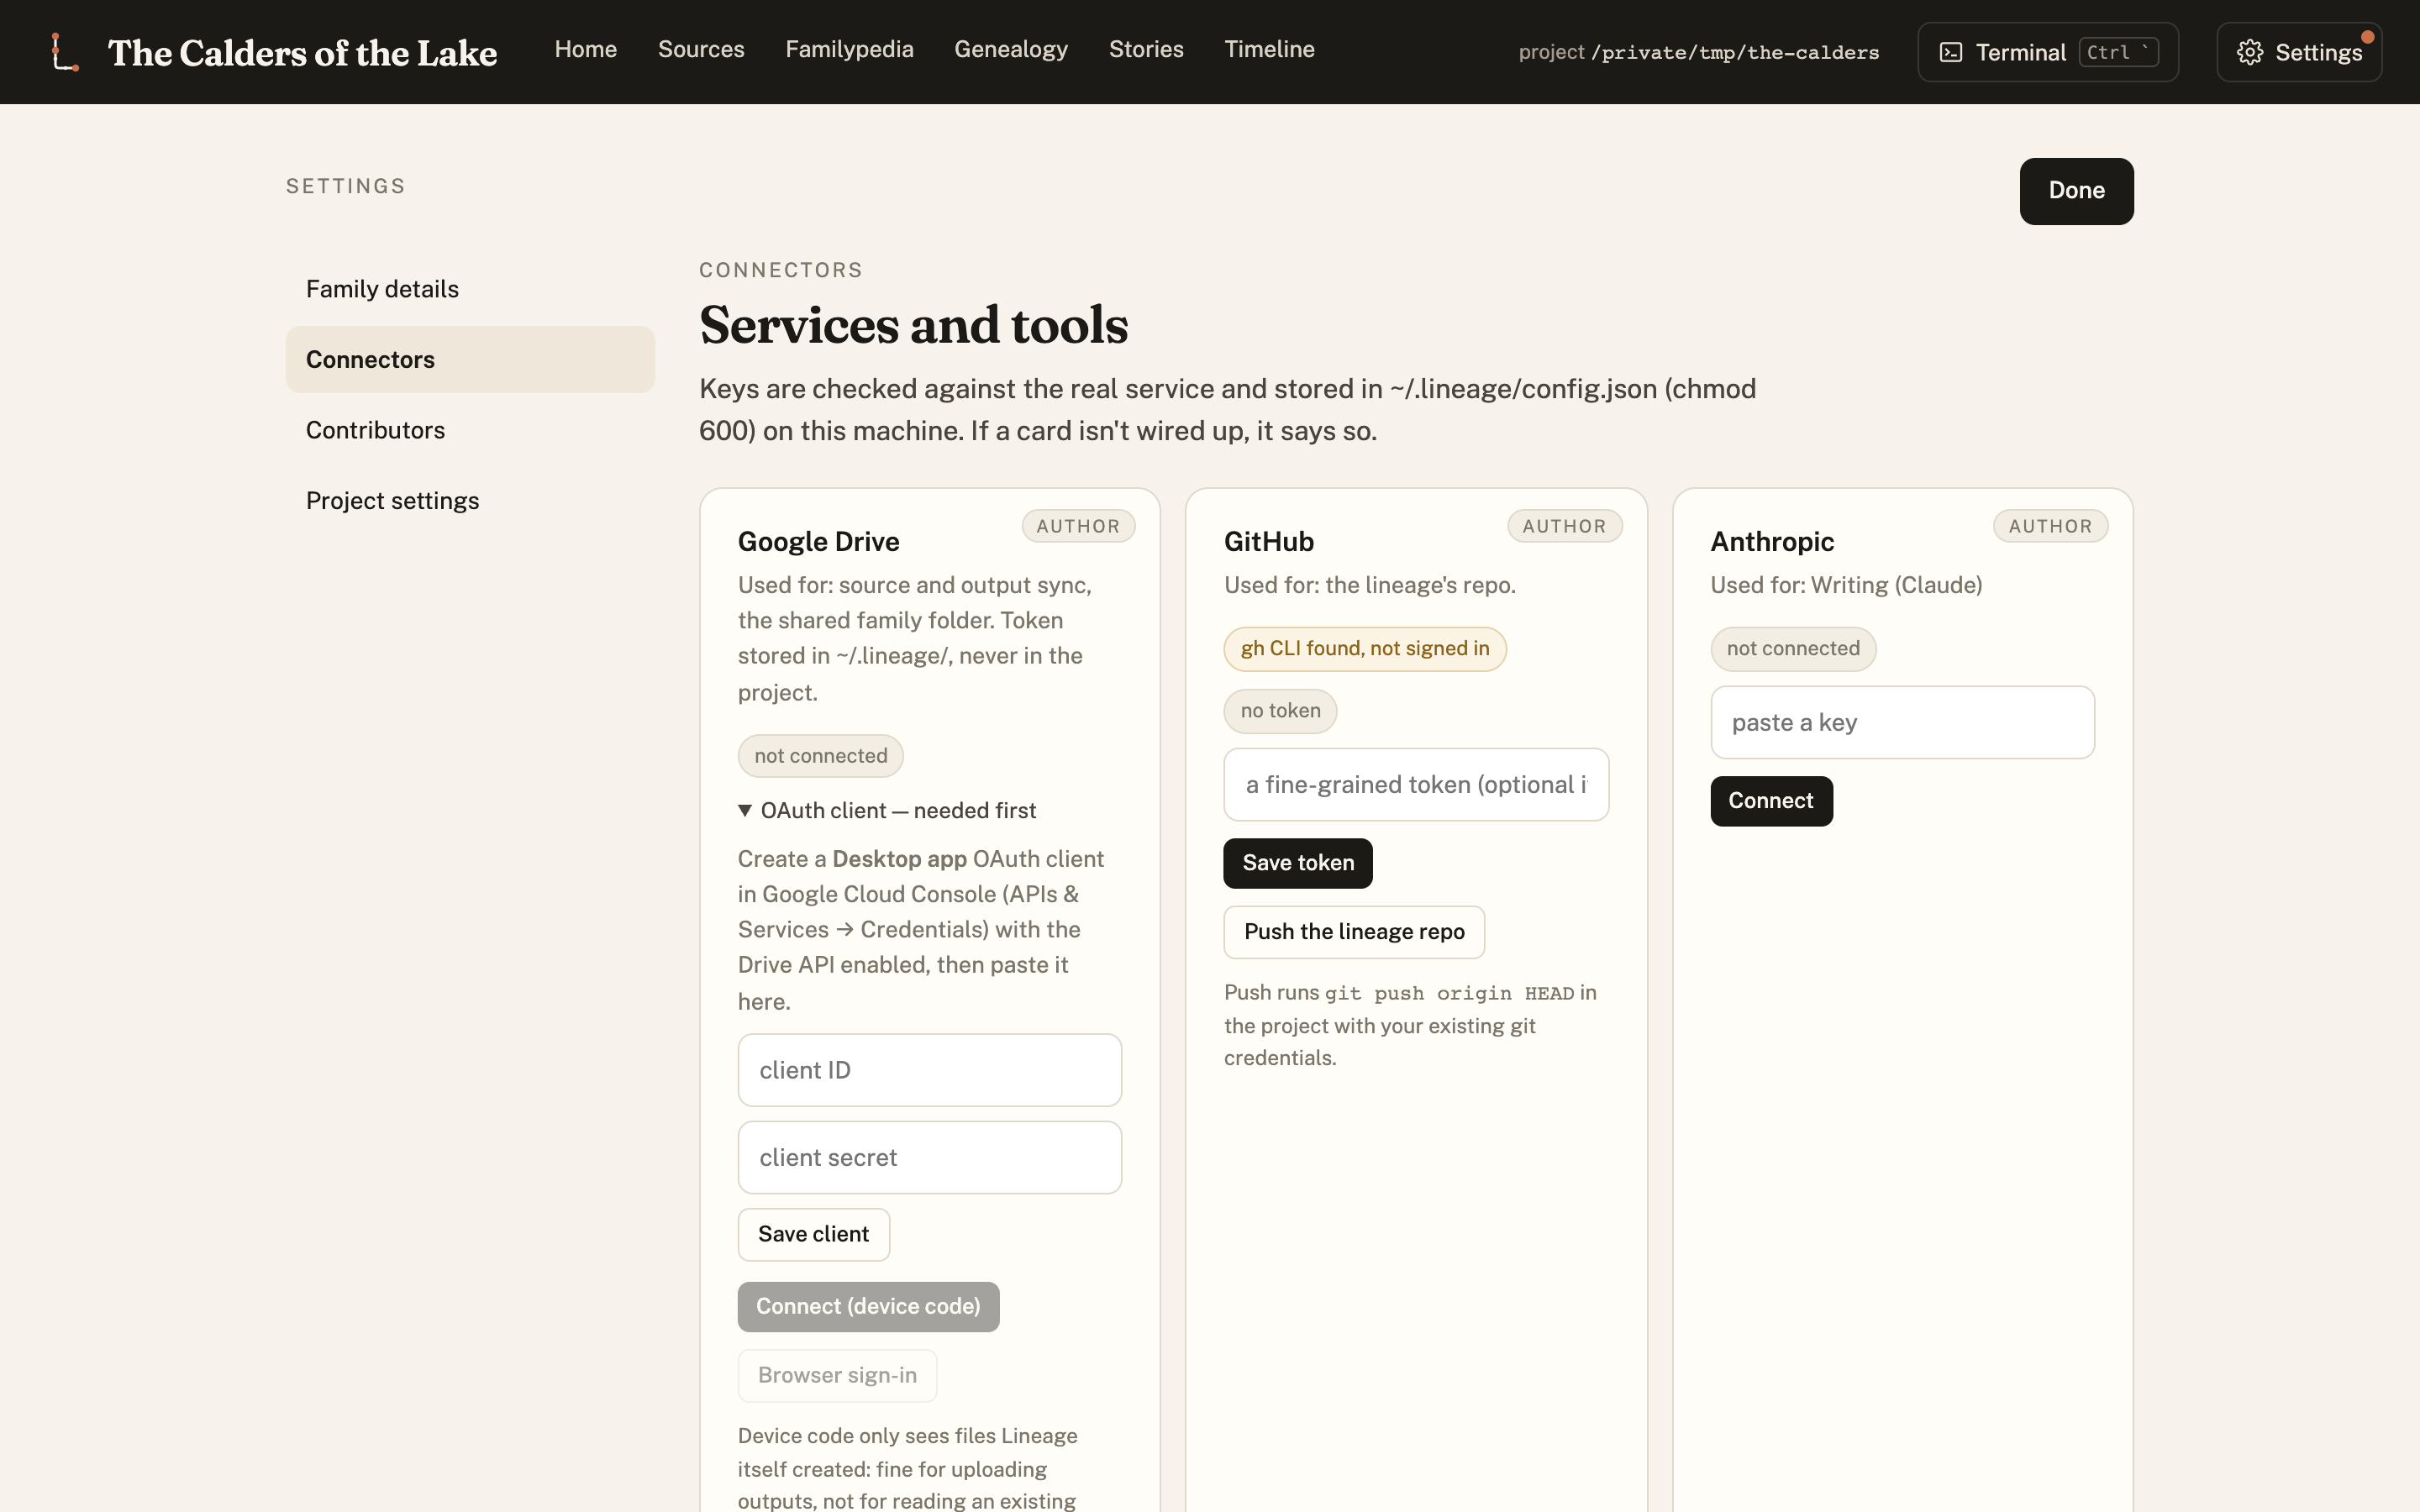The image size is (2420, 1512).
Task: Click the Lineage logo icon
Action: 65,52
